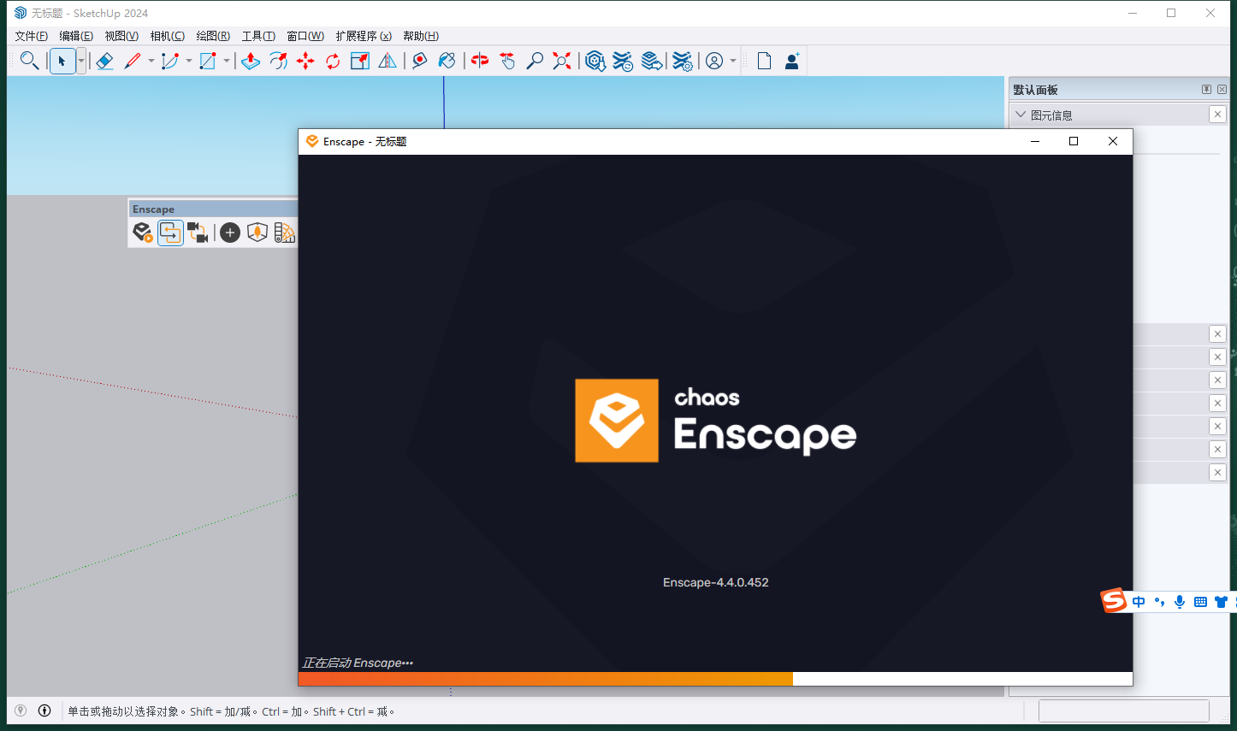Image resolution: width=1237 pixels, height=731 pixels.
Task: Open the Arc tool dropdown arrow
Action: (189, 61)
